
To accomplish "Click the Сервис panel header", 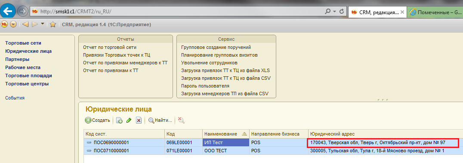I will [x=226, y=39].
